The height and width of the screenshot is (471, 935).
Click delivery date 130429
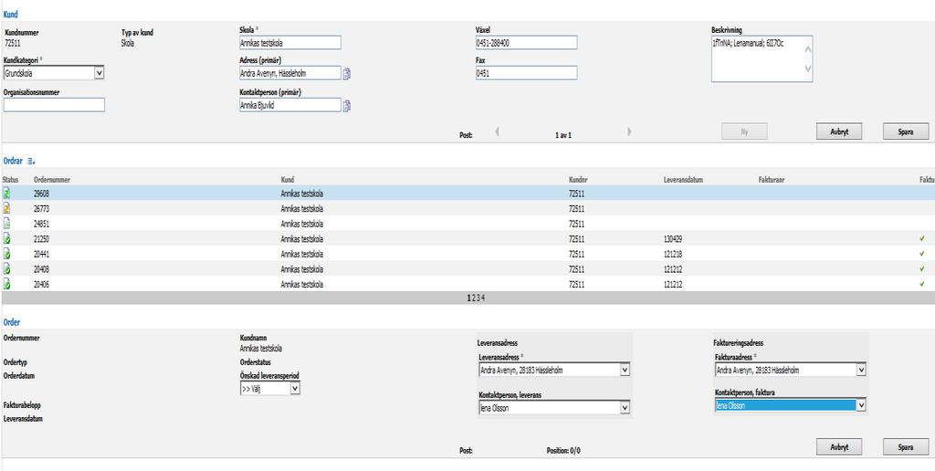point(673,239)
